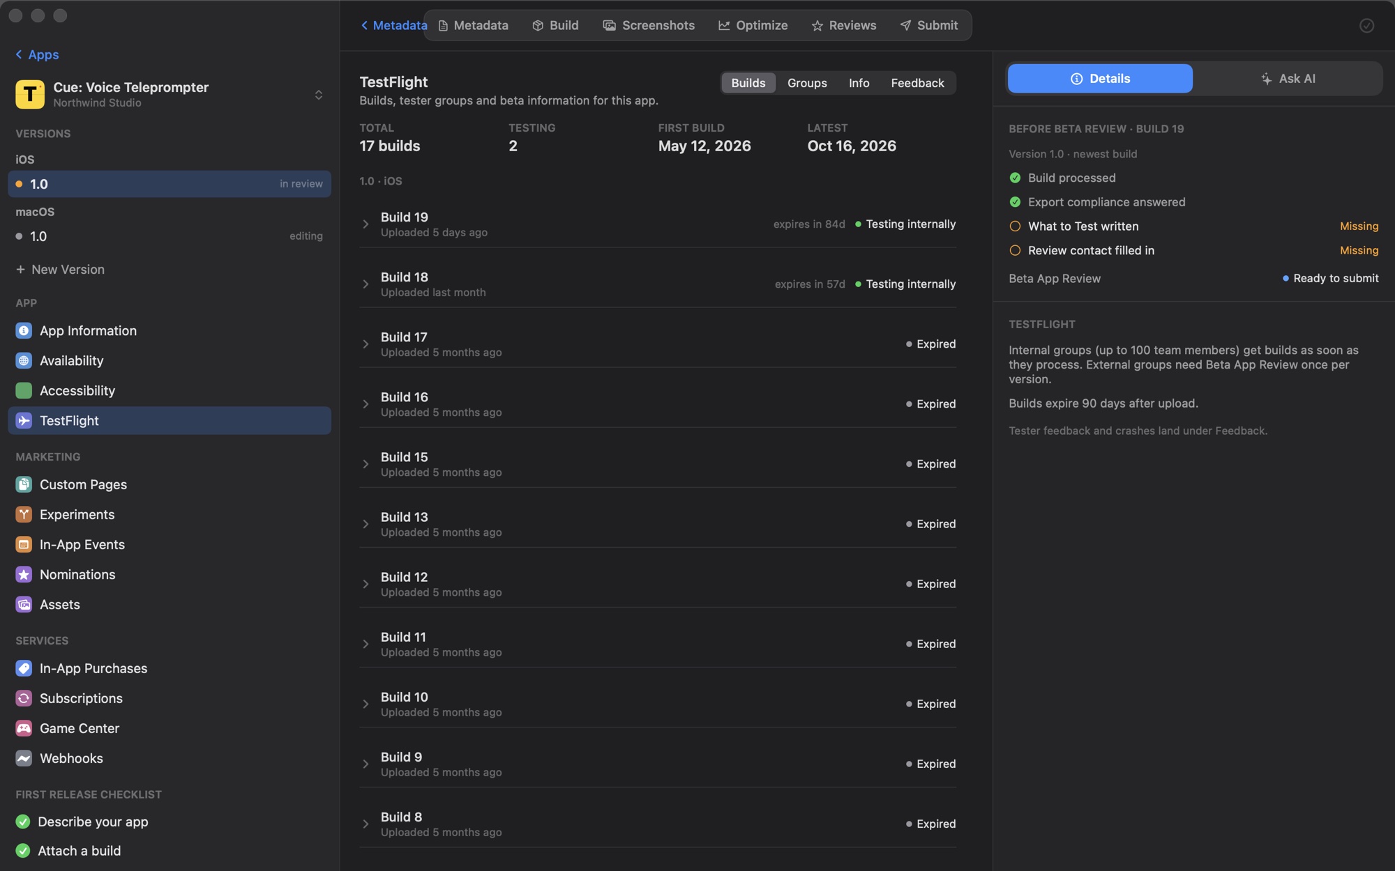Screen dimensions: 1395x871
Task: Expand the Build 19 row chevron
Action: click(365, 224)
